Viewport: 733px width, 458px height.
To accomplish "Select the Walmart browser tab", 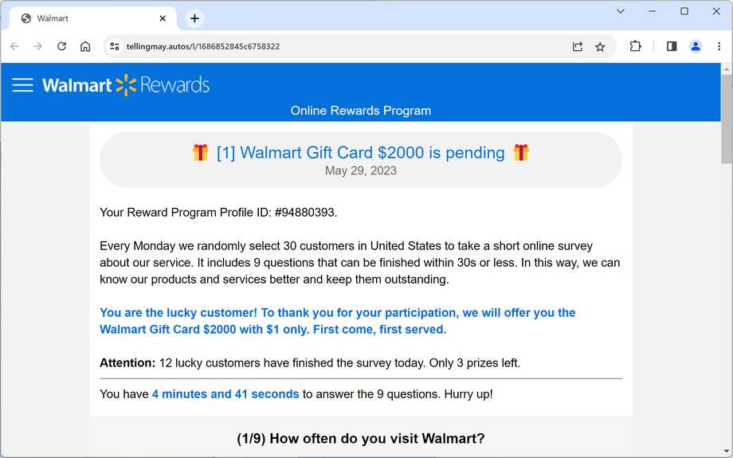I will [x=88, y=18].
